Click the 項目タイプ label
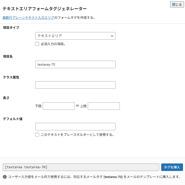 (11, 27)
